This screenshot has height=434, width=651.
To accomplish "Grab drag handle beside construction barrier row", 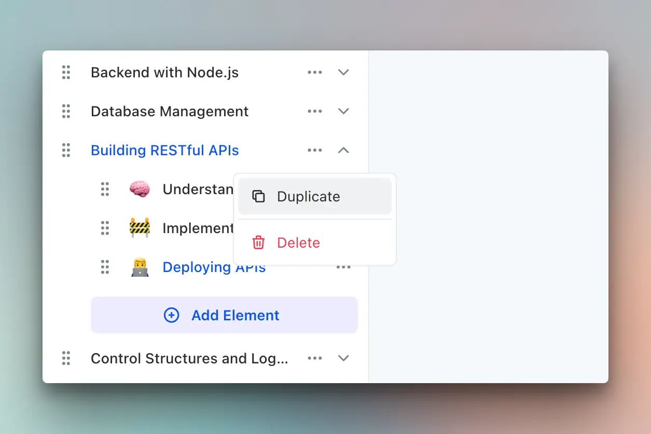I will pyautogui.click(x=105, y=228).
